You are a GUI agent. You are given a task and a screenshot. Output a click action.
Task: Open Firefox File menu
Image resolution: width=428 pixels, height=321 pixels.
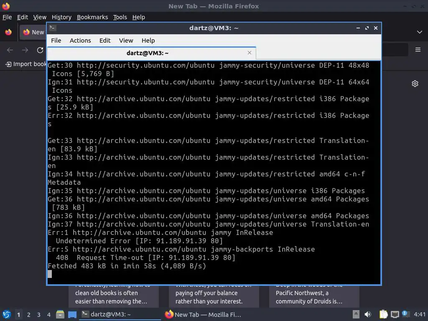pyautogui.click(x=7, y=17)
